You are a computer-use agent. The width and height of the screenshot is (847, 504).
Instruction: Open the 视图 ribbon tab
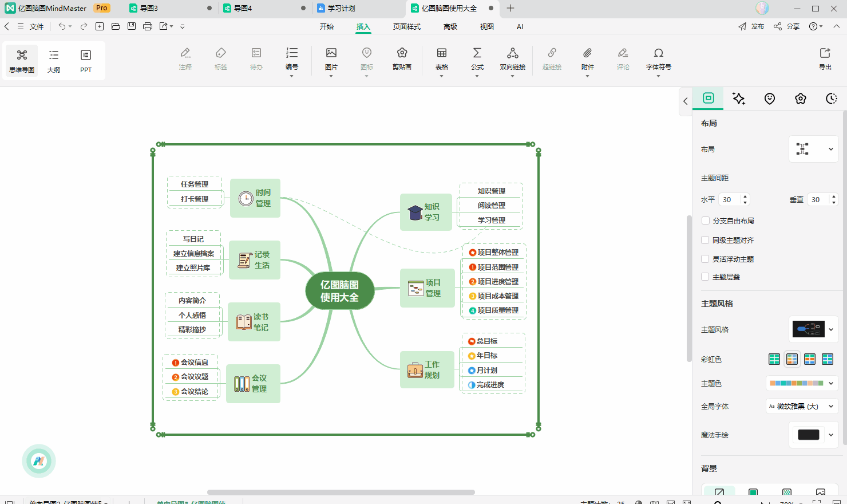tap(487, 26)
